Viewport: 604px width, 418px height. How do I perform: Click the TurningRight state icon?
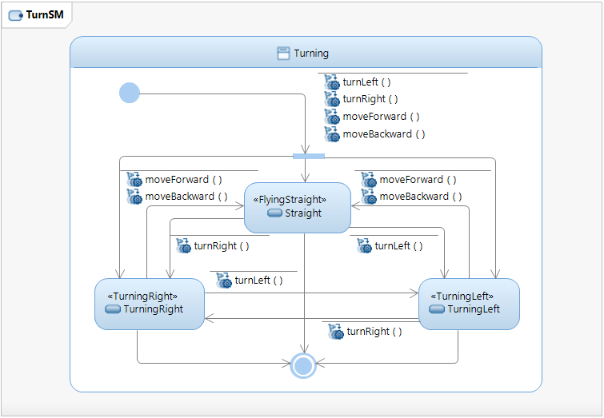(x=113, y=309)
